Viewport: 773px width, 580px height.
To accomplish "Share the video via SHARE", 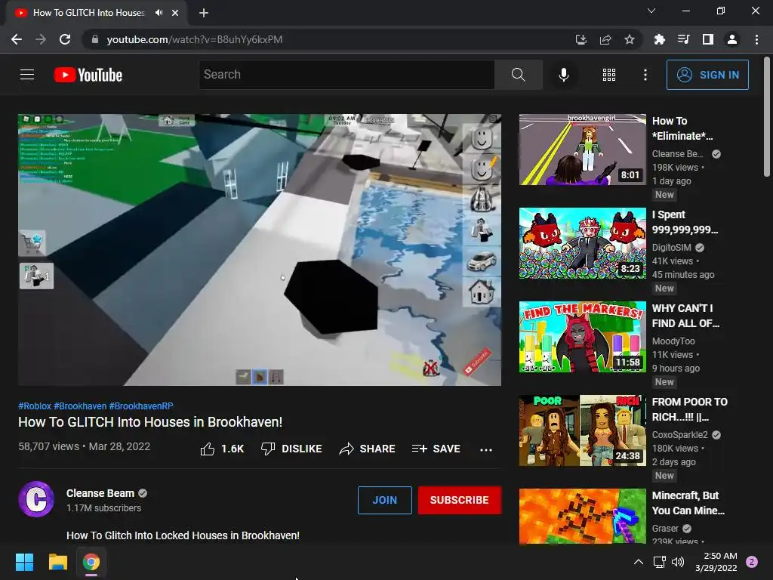I will click(x=368, y=449).
